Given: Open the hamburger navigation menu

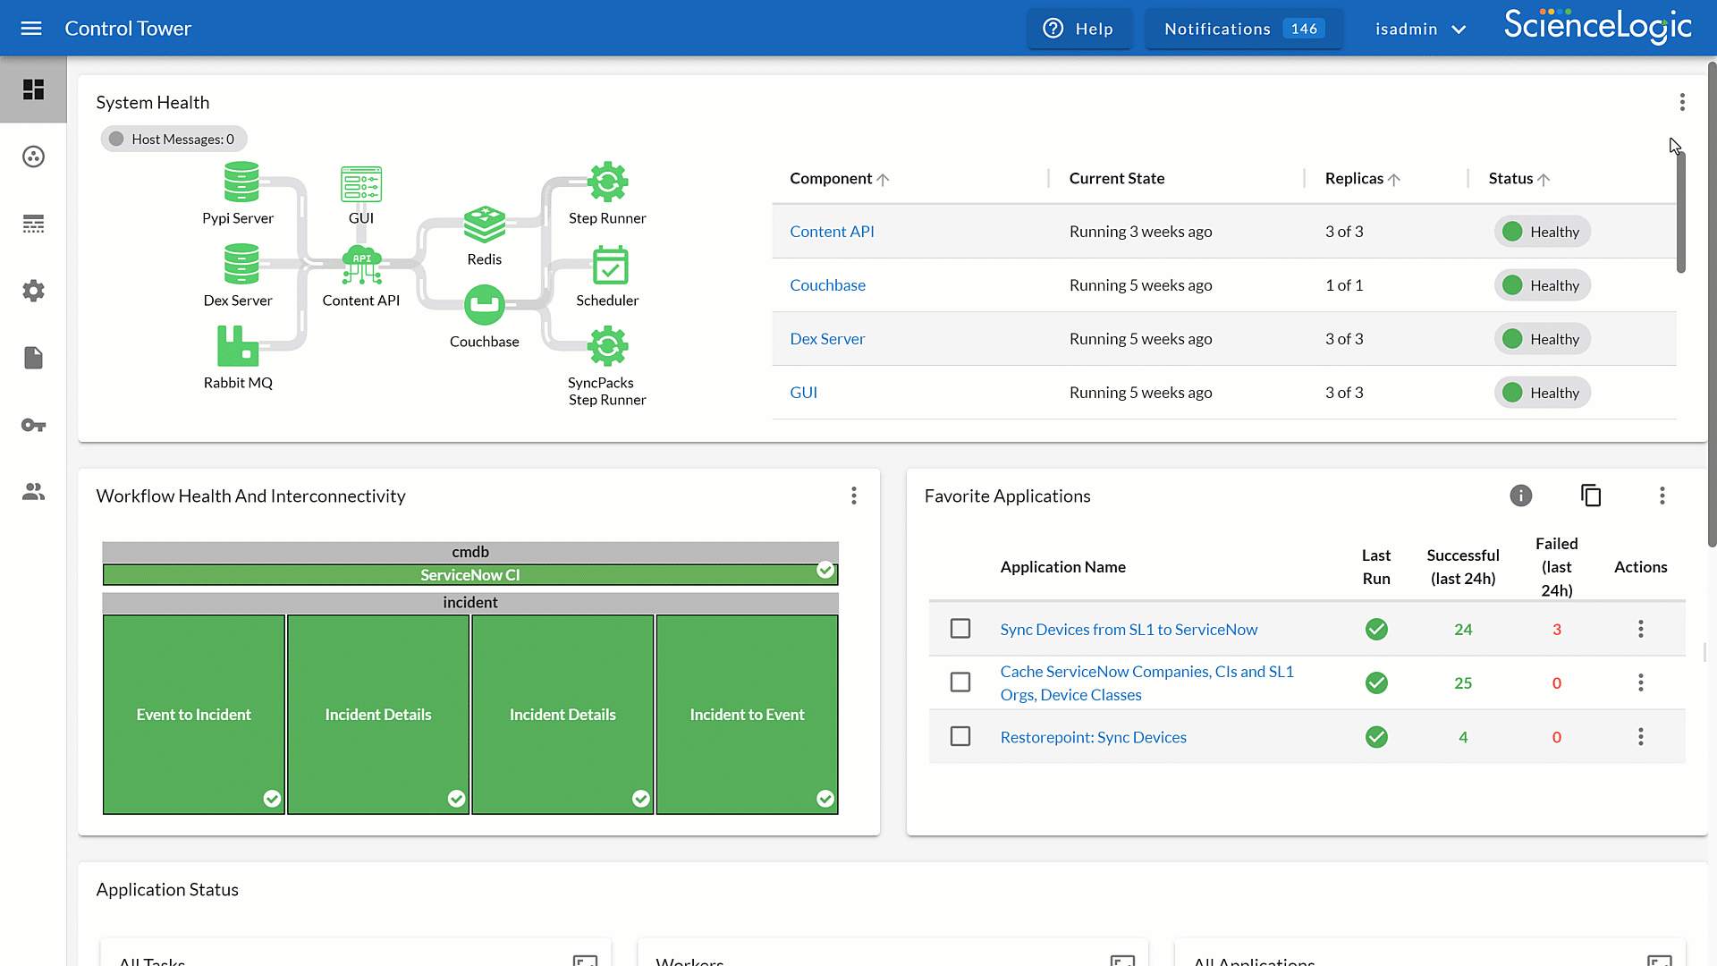Looking at the screenshot, I should (31, 29).
